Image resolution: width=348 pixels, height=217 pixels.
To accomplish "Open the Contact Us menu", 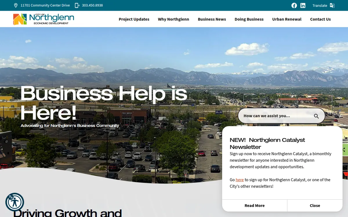I will tap(320, 19).
